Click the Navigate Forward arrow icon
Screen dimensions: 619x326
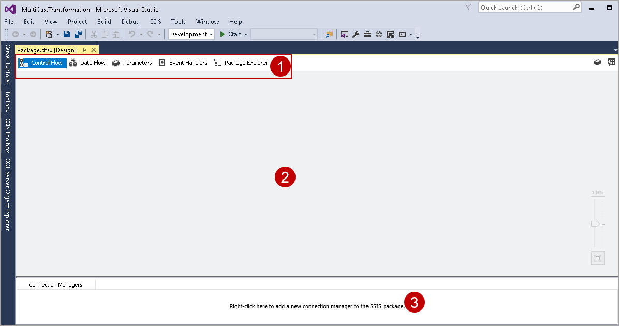point(33,34)
